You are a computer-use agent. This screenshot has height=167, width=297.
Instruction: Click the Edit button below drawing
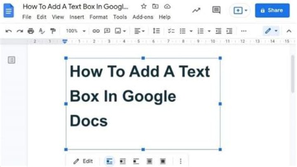(83, 161)
